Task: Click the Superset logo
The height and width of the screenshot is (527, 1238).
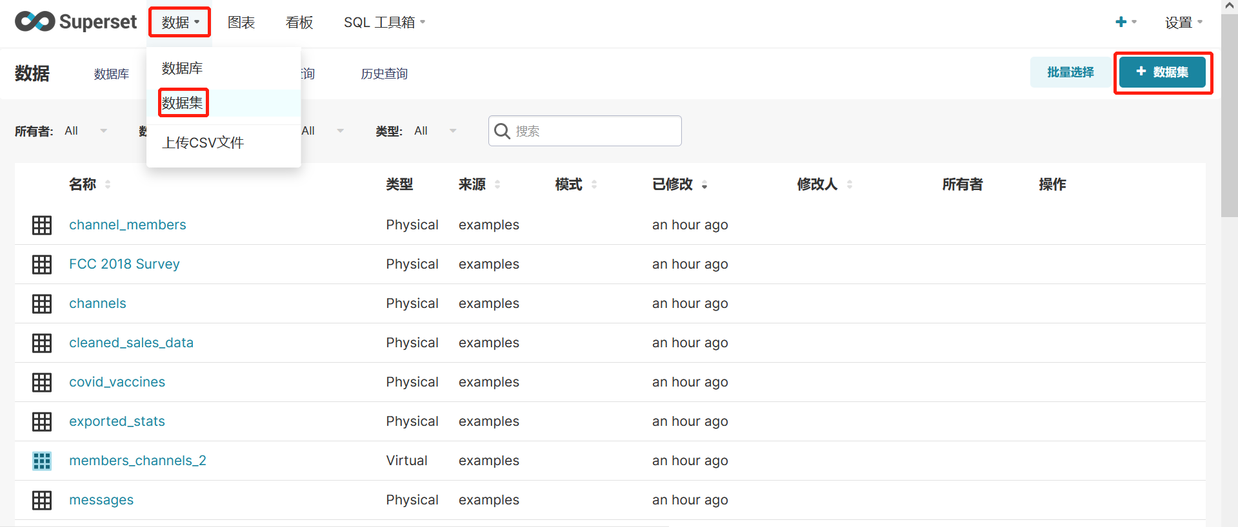Action: click(75, 22)
